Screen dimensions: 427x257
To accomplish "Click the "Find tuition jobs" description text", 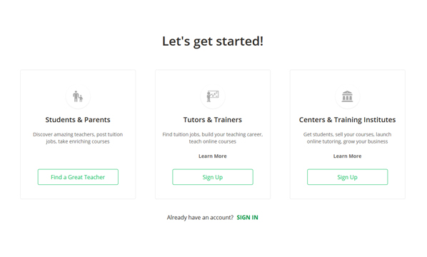I will [x=213, y=138].
